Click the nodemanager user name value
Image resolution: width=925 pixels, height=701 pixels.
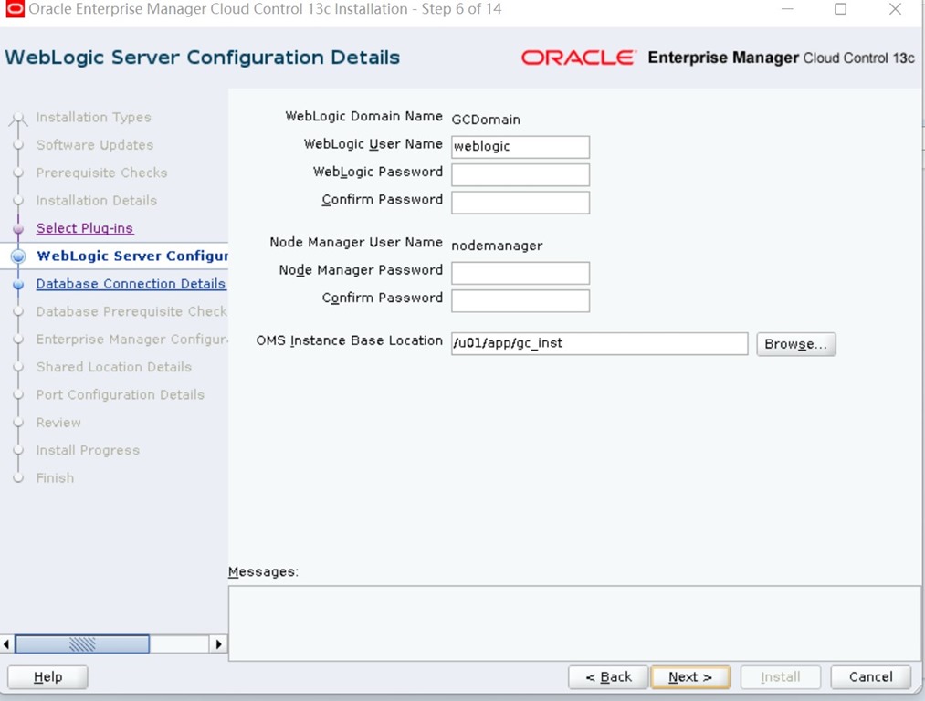(x=497, y=246)
